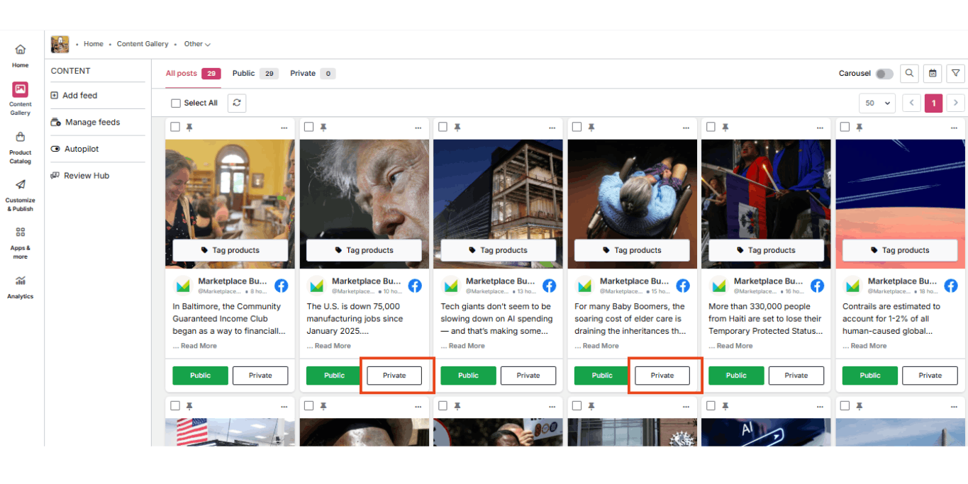The width and height of the screenshot is (968, 484).
Task: Open the calendar date filter
Action: pos(933,73)
